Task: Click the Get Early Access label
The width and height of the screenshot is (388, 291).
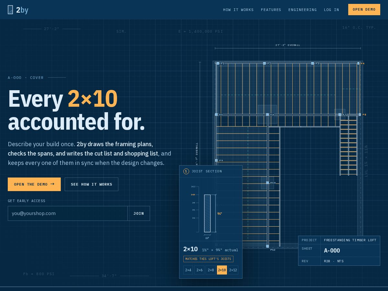Action: tap(27, 201)
